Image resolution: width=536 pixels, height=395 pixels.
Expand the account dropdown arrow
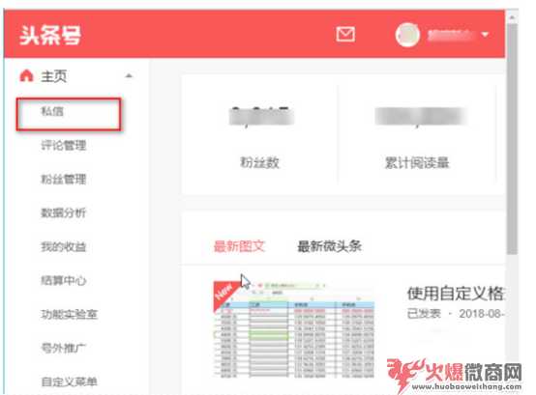(x=485, y=35)
